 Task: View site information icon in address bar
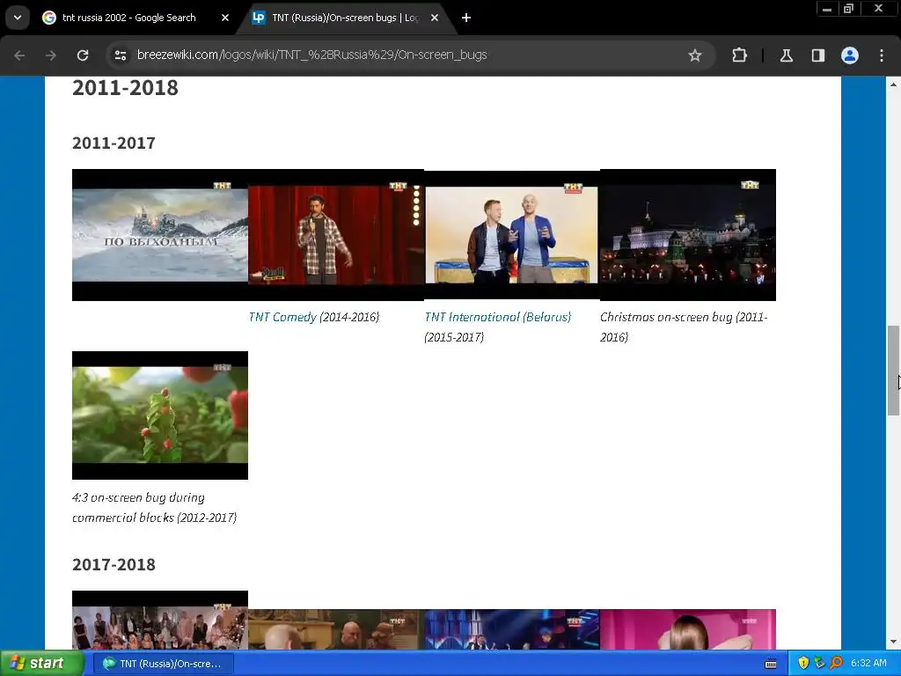(x=120, y=55)
